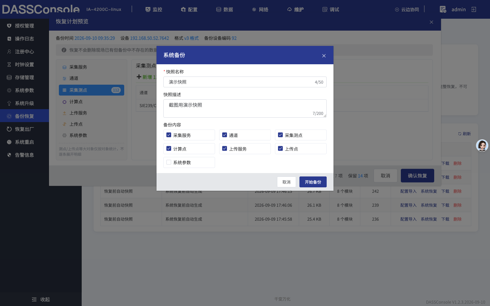Select 上传点 in restore preview list

tap(92, 124)
